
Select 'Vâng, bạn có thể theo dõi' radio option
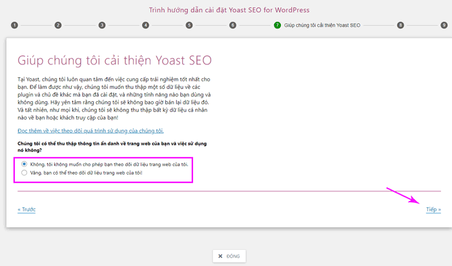point(25,173)
